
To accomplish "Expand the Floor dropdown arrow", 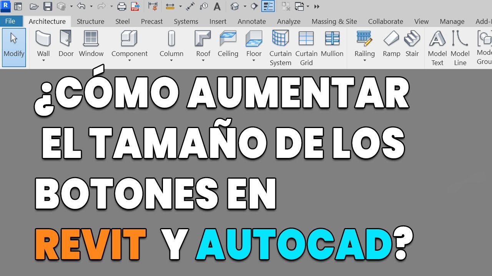I will [254, 61].
